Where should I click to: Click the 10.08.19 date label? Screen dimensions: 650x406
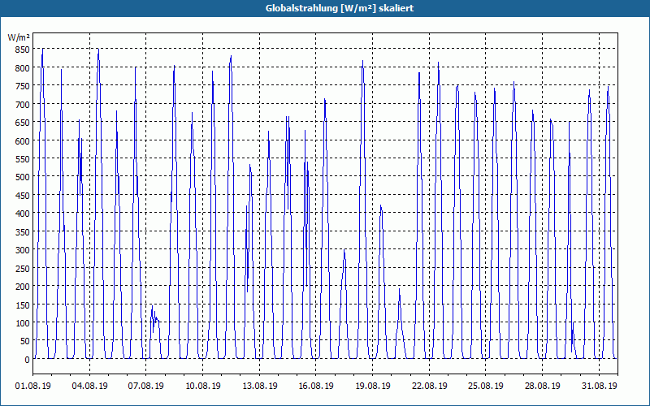pyautogui.click(x=202, y=386)
